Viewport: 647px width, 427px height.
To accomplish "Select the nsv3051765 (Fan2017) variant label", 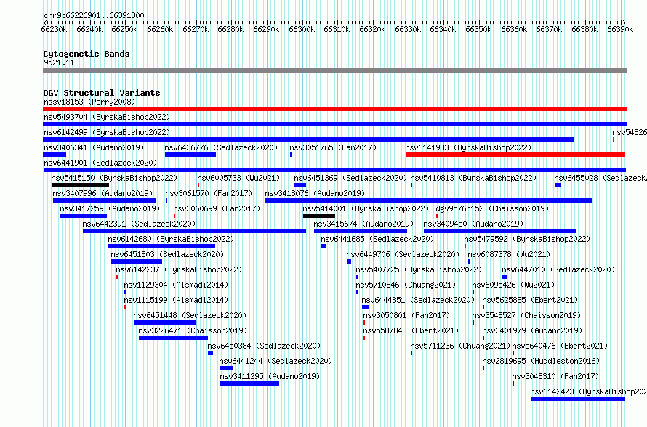I will [333, 147].
